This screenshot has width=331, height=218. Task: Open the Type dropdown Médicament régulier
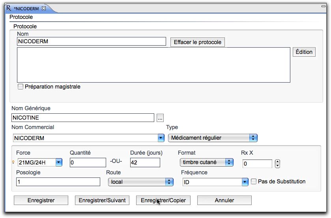tap(213, 138)
